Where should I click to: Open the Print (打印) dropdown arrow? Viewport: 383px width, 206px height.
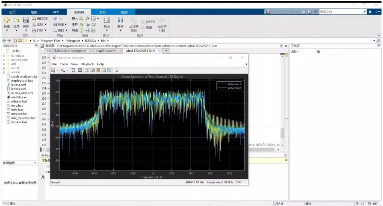[45, 31]
